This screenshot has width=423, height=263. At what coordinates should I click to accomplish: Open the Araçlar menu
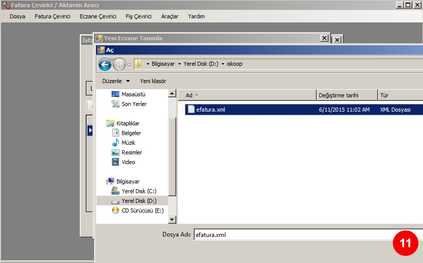point(170,16)
